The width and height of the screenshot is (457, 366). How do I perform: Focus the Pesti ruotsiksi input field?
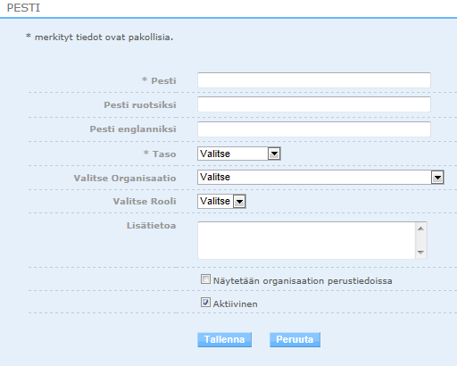coord(314,104)
